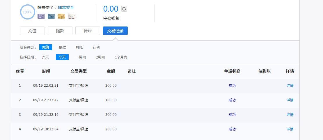Click the 0.00 wallet balance value
The width and height of the screenshot is (323, 140).
pyautogui.click(x=111, y=9)
